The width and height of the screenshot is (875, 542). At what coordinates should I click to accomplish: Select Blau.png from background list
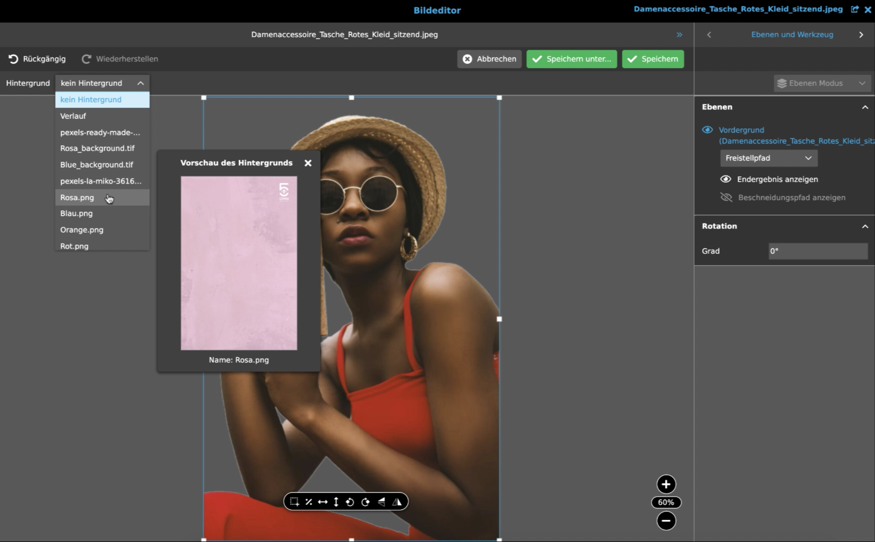(76, 214)
